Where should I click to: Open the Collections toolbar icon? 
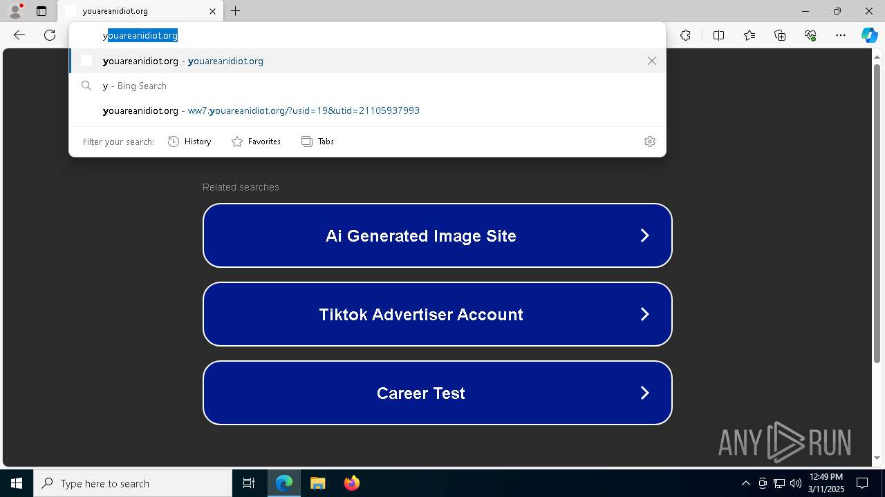click(x=780, y=35)
